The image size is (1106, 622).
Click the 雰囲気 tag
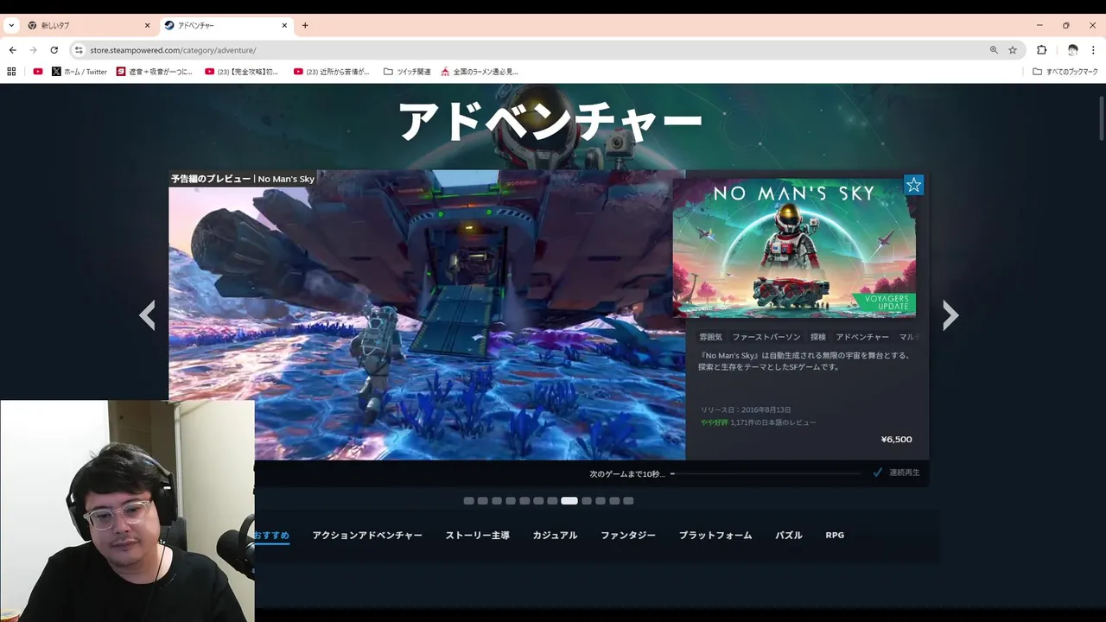click(710, 337)
